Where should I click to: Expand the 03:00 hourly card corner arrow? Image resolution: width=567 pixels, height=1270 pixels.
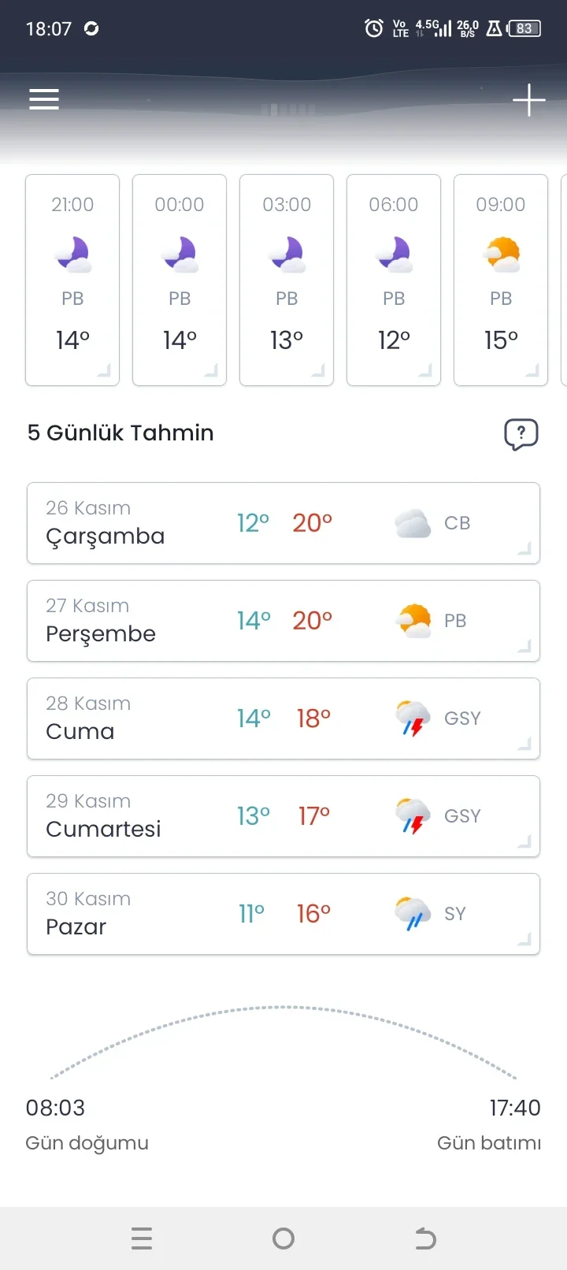coord(318,370)
